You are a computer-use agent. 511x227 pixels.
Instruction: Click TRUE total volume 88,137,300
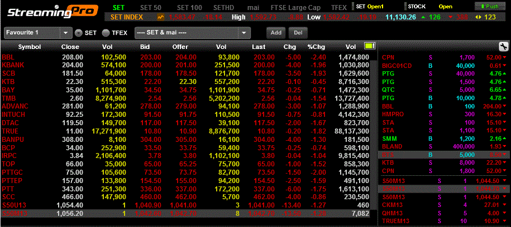click(x=352, y=131)
